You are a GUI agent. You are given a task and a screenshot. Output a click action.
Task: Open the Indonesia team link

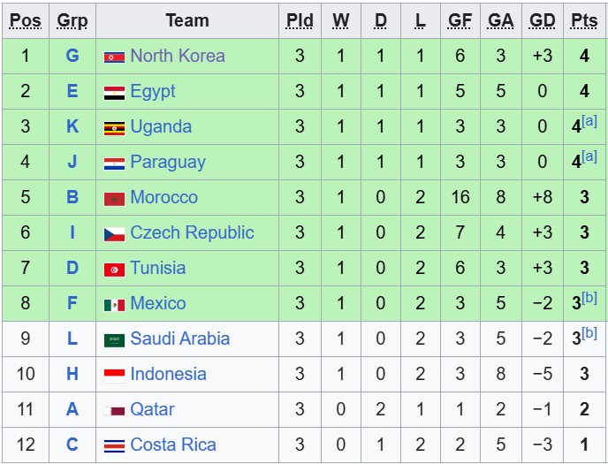(x=168, y=374)
